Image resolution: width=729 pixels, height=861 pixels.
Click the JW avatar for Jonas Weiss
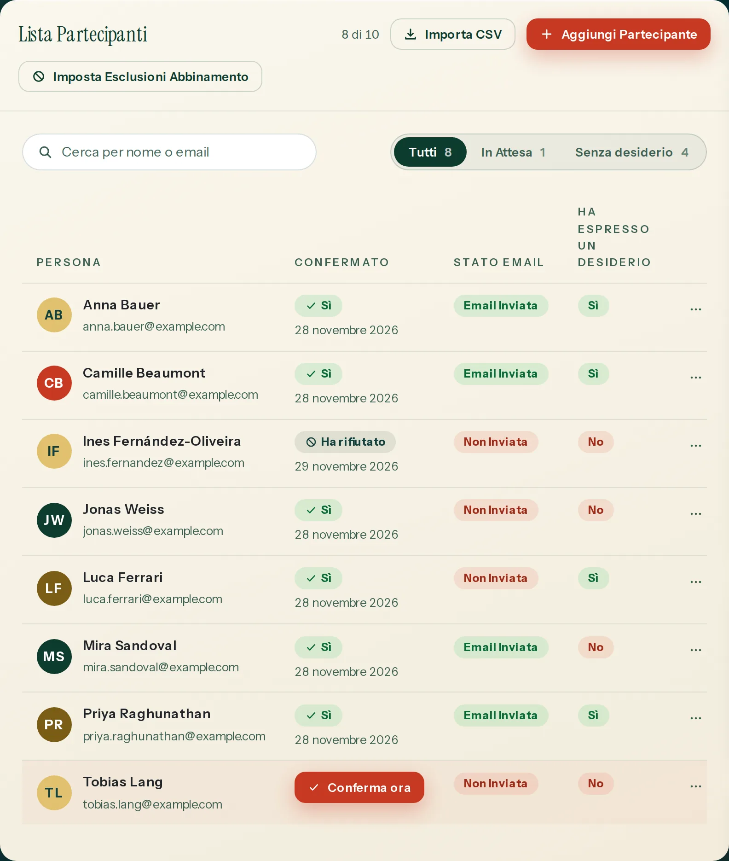[x=54, y=520]
